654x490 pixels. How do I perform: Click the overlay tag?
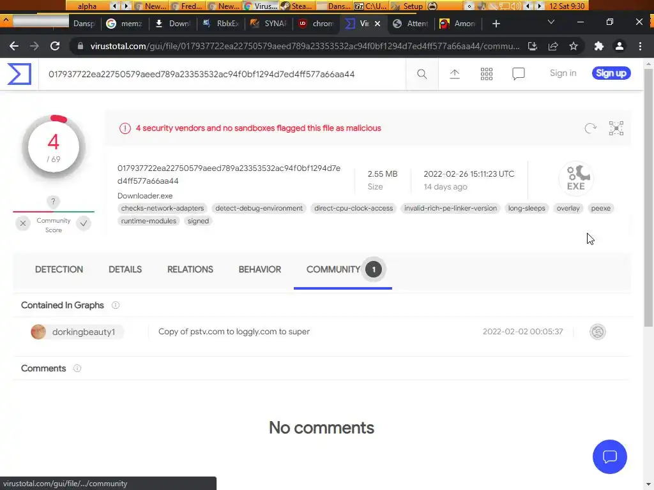tap(568, 209)
